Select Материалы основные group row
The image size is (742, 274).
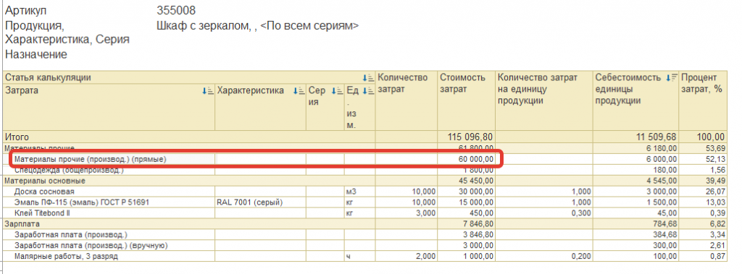point(365,181)
